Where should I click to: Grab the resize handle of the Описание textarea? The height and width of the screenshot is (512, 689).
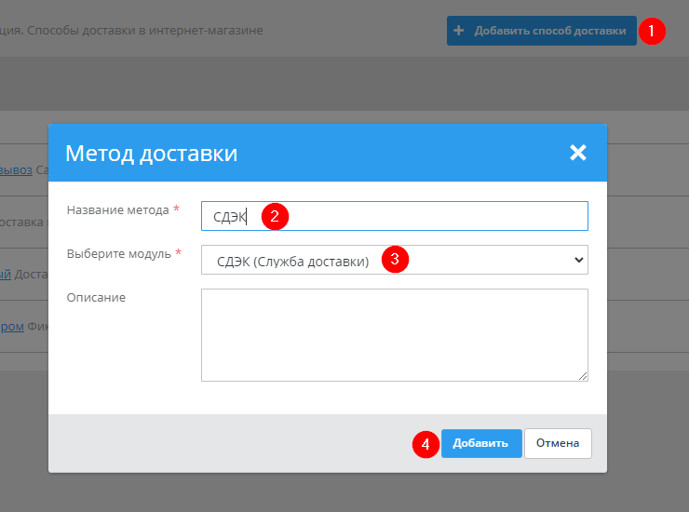tap(583, 376)
